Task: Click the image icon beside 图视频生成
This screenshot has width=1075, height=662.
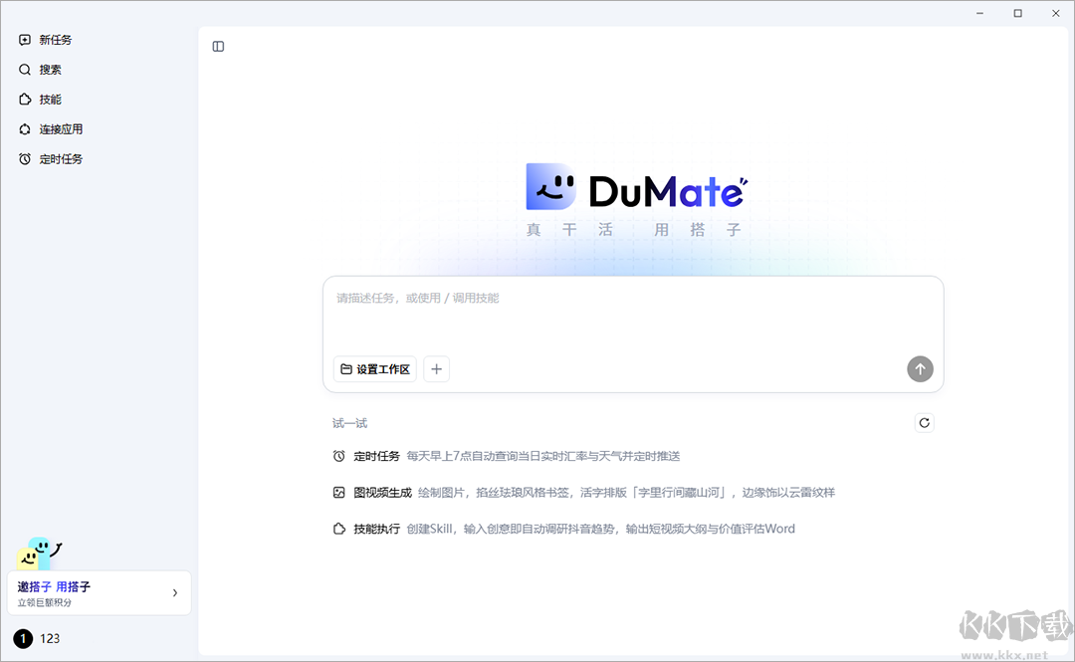Action: 338,493
